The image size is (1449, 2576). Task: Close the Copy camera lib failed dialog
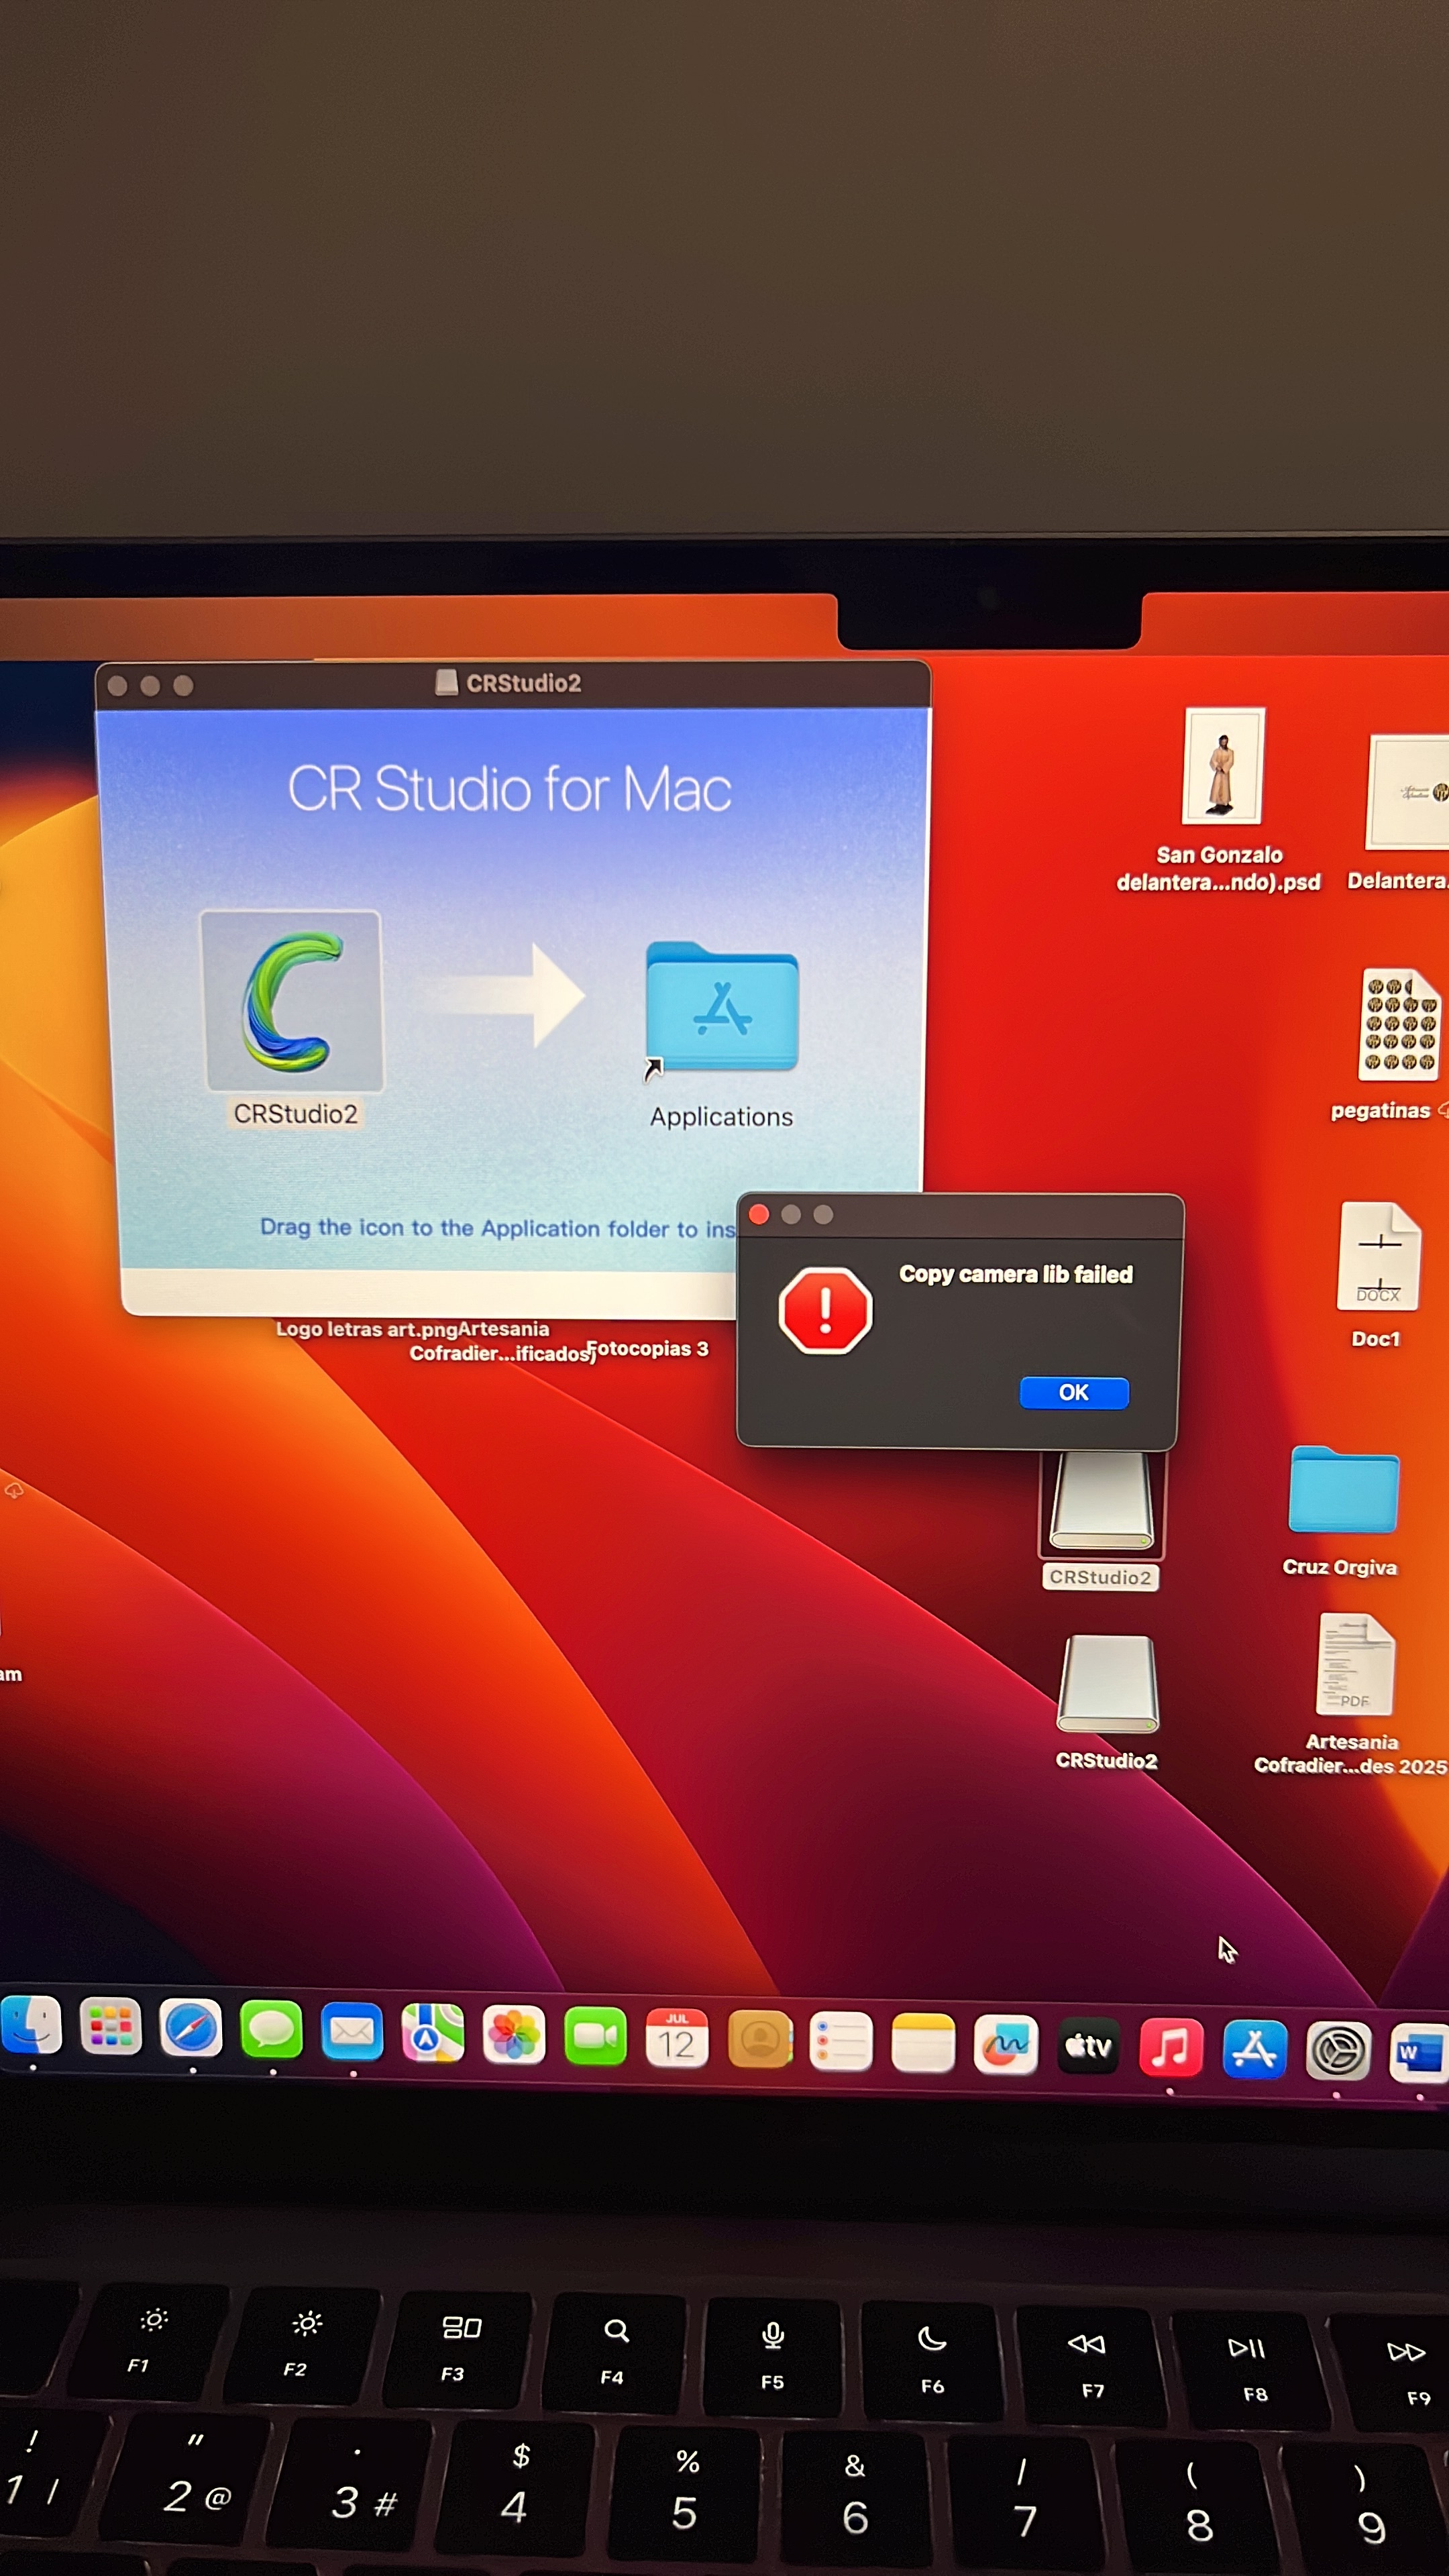(759, 1214)
